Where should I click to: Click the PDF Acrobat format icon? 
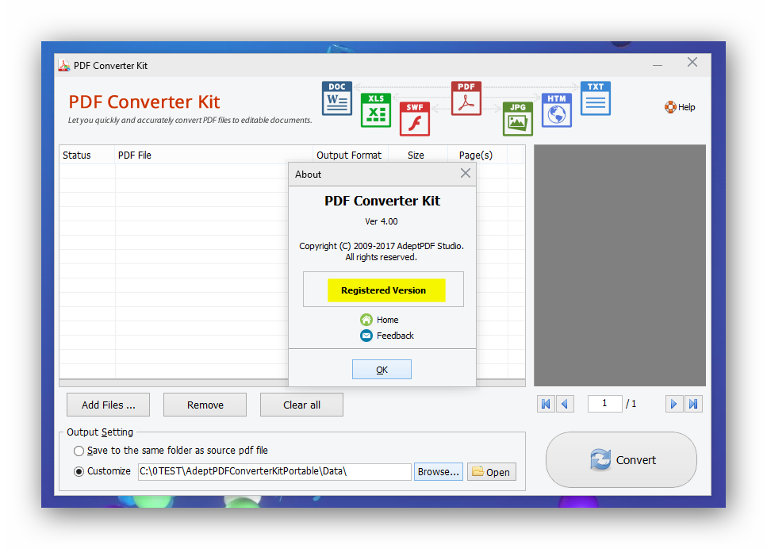[466, 98]
